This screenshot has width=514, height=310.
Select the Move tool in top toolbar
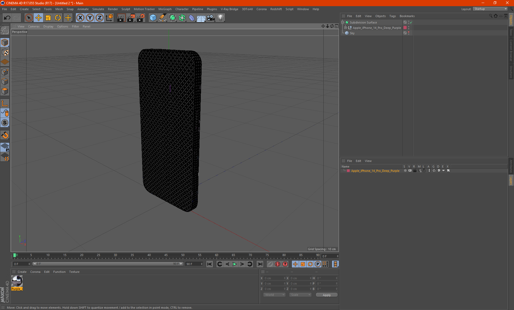click(39, 18)
